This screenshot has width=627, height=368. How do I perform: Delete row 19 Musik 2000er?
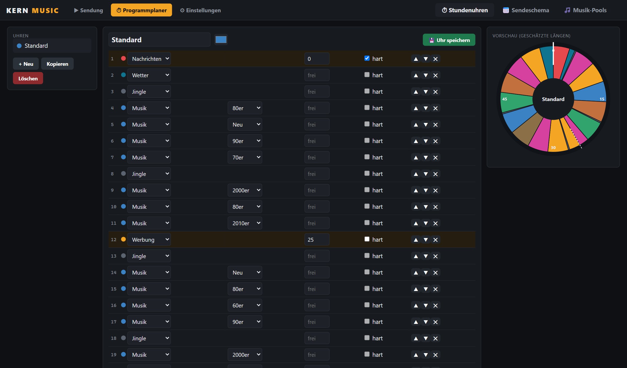(435, 355)
